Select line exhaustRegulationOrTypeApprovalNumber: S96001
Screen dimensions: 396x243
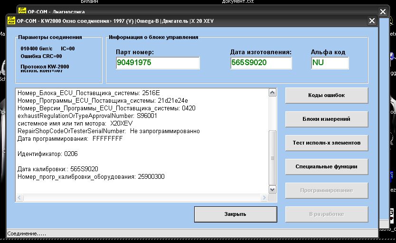[x=87, y=116]
